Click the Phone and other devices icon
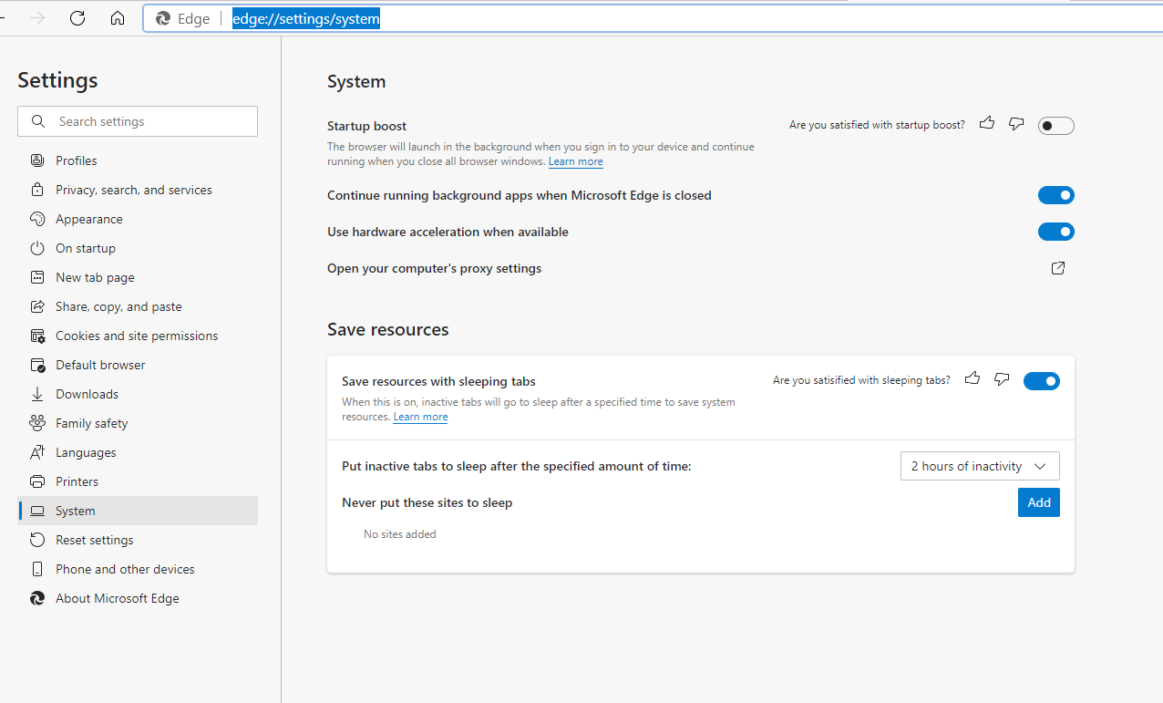Viewport: 1163px width, 703px height. 37,569
